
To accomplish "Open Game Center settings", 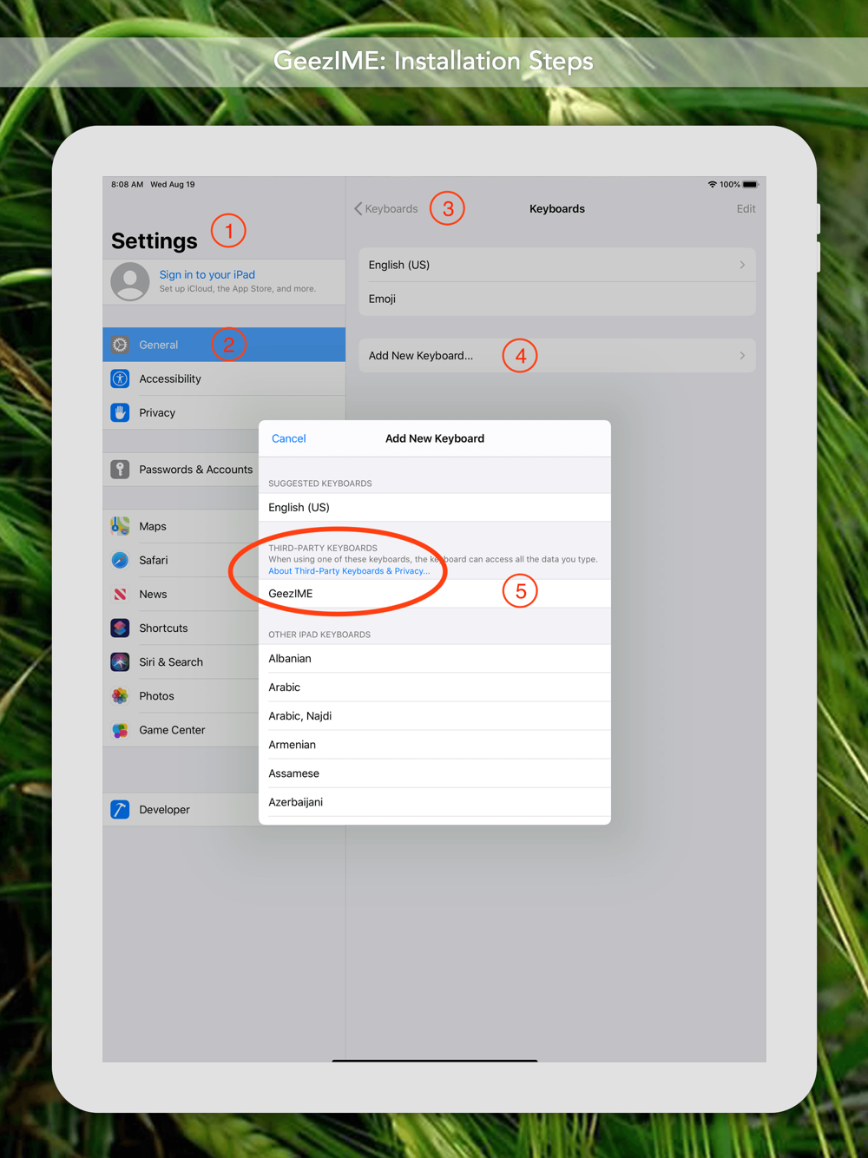I will (181, 730).
